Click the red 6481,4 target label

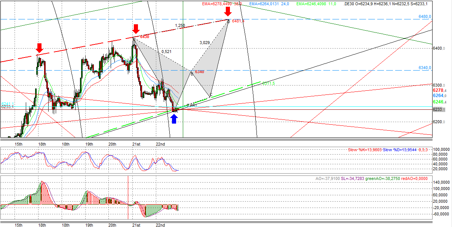point(238,21)
